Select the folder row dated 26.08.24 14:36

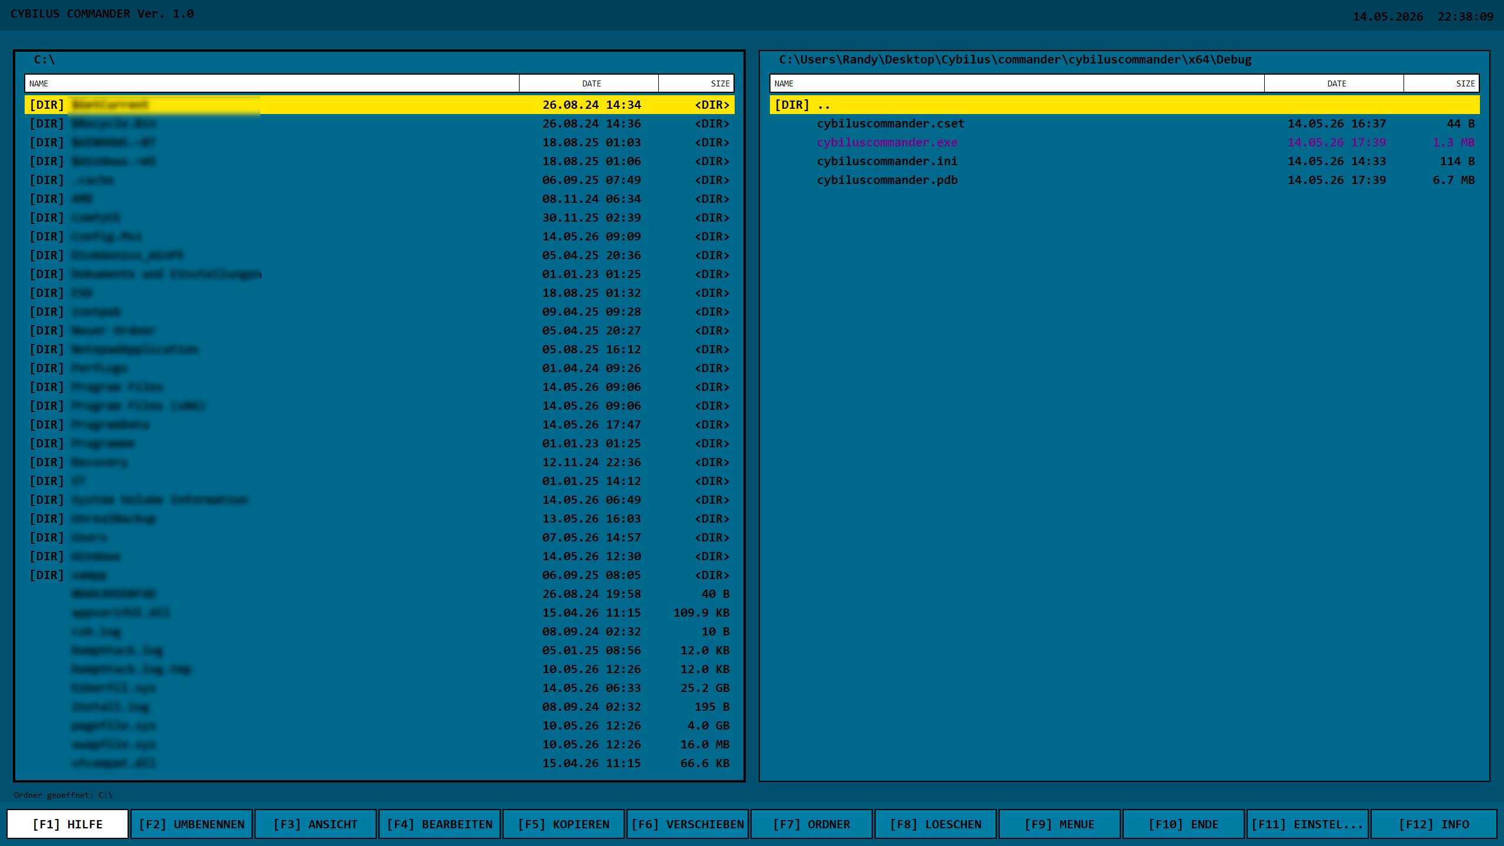click(380, 123)
